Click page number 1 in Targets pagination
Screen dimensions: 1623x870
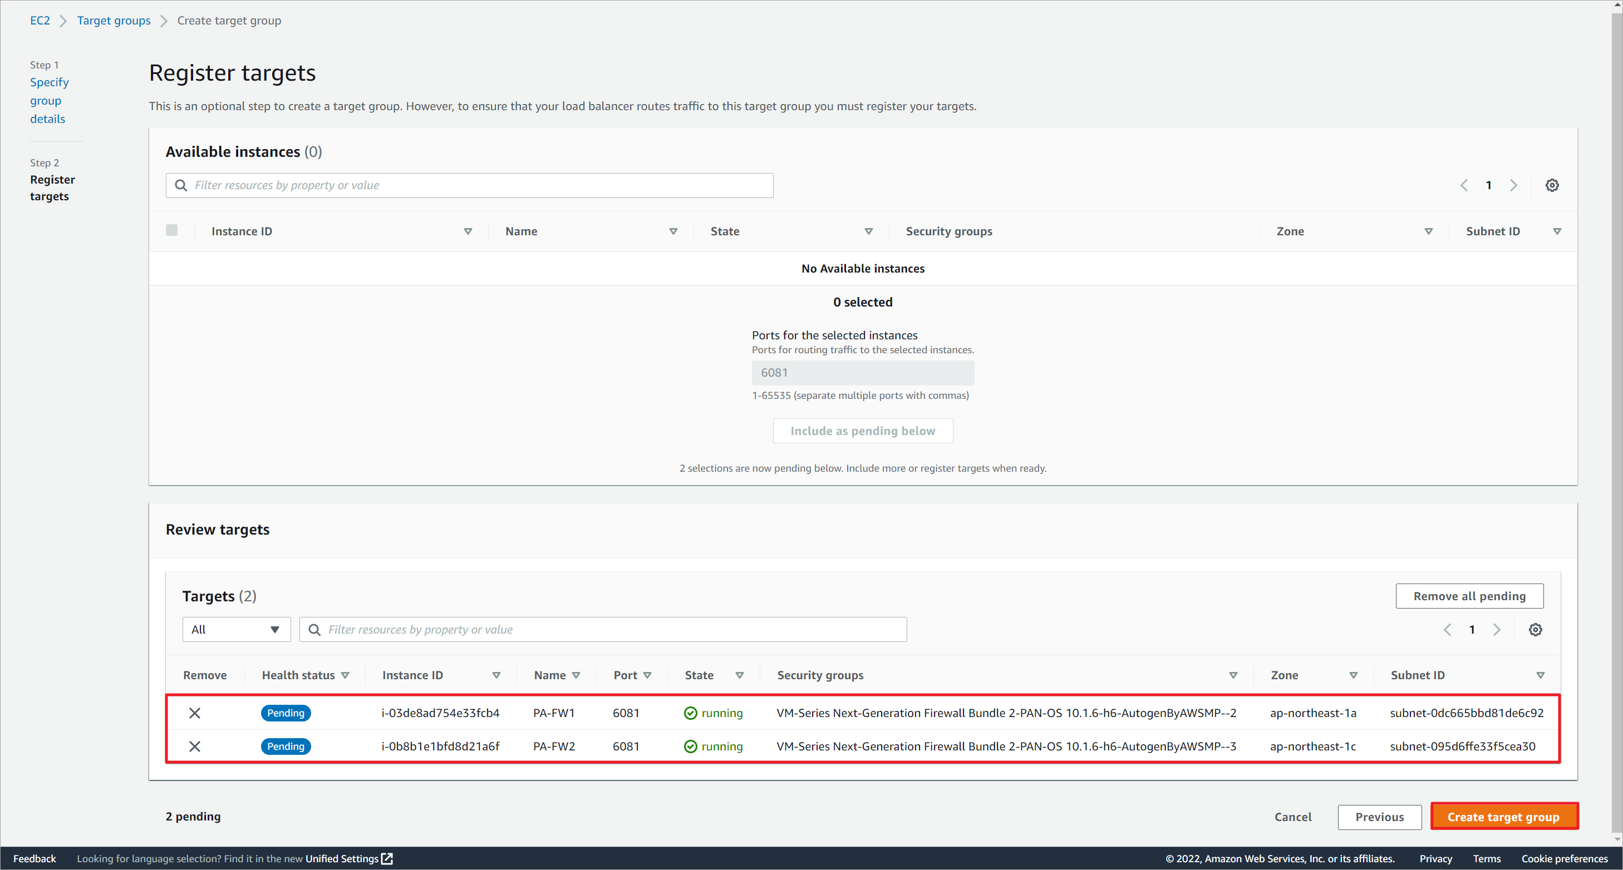1472,630
